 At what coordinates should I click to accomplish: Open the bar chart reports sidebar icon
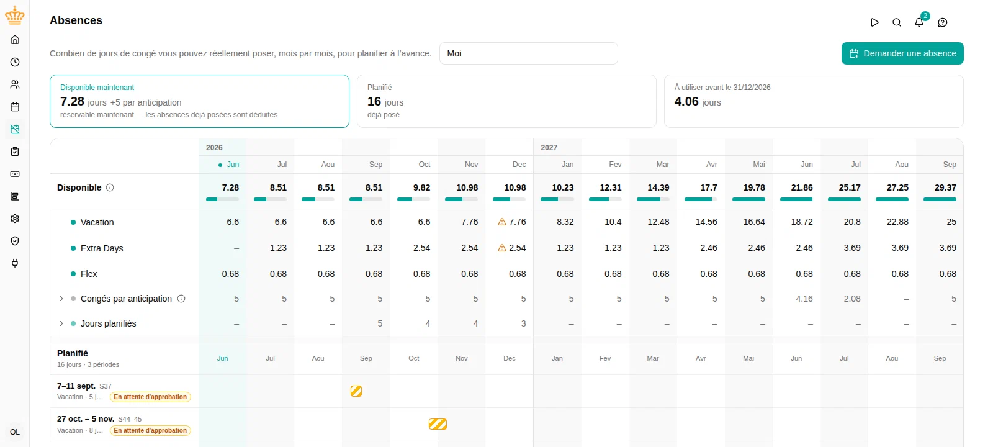15,196
